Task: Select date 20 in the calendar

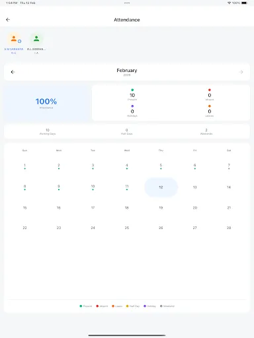Action: (x=195, y=208)
